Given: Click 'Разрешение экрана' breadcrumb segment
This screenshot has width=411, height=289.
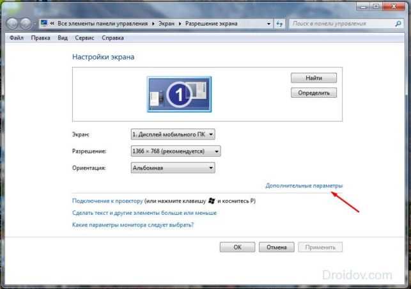Looking at the screenshot, I should [x=212, y=24].
